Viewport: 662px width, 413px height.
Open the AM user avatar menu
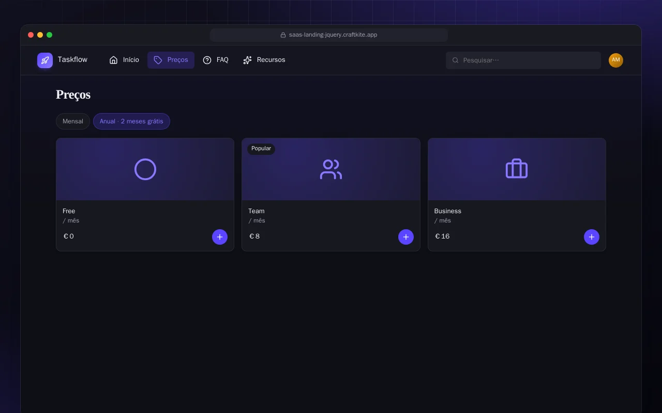[x=616, y=60]
